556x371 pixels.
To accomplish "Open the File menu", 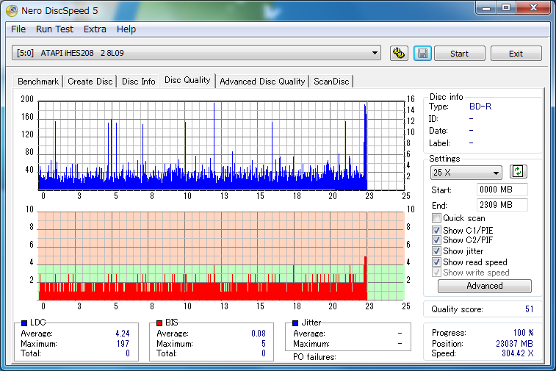I will [18, 29].
